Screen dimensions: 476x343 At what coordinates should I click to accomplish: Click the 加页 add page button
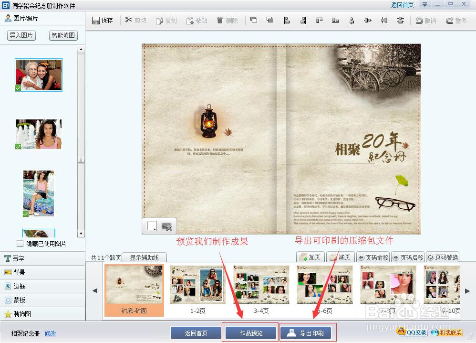pos(310,257)
